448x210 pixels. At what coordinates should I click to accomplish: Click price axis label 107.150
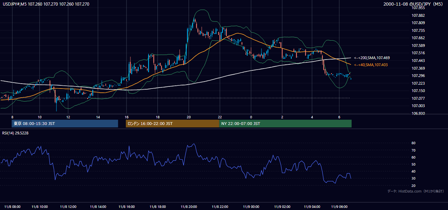(x=418, y=91)
